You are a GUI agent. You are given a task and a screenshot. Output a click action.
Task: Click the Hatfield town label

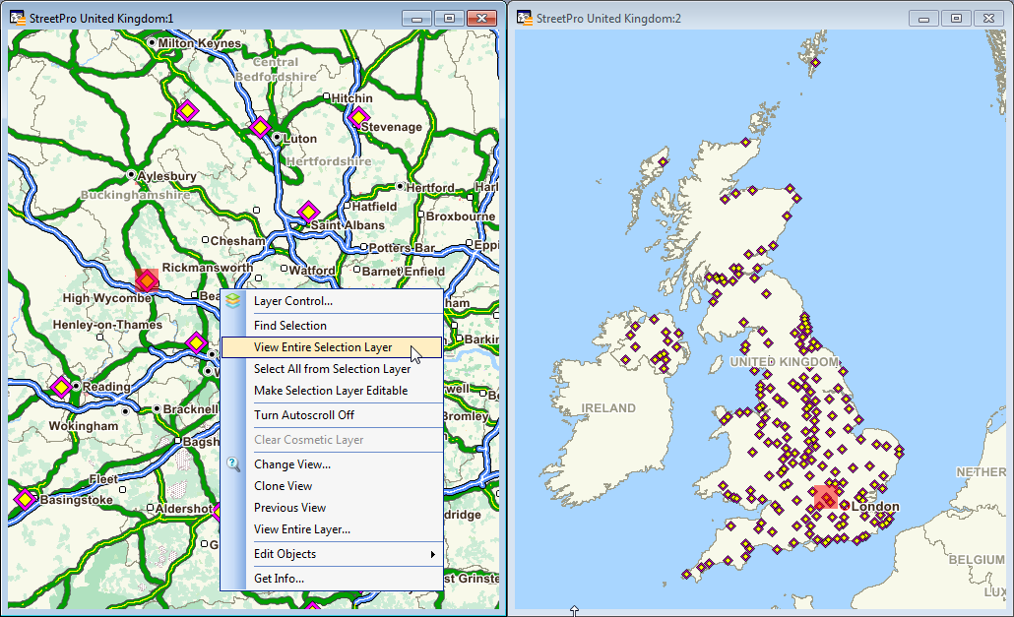coord(374,206)
